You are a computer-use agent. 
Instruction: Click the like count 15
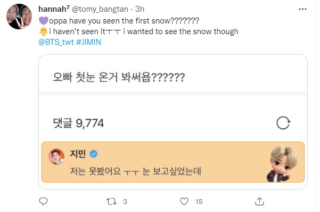(199, 202)
